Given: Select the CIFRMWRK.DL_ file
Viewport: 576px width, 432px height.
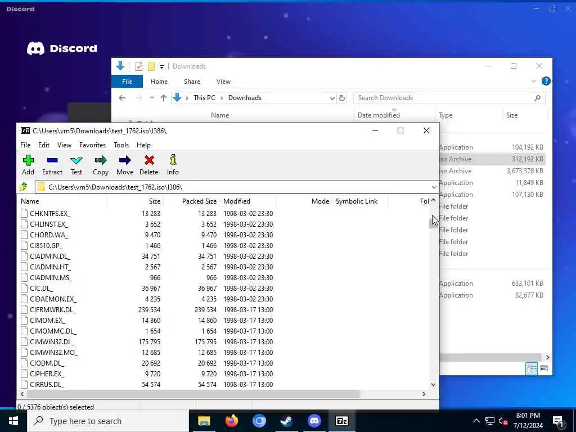Looking at the screenshot, I should click(x=53, y=310).
